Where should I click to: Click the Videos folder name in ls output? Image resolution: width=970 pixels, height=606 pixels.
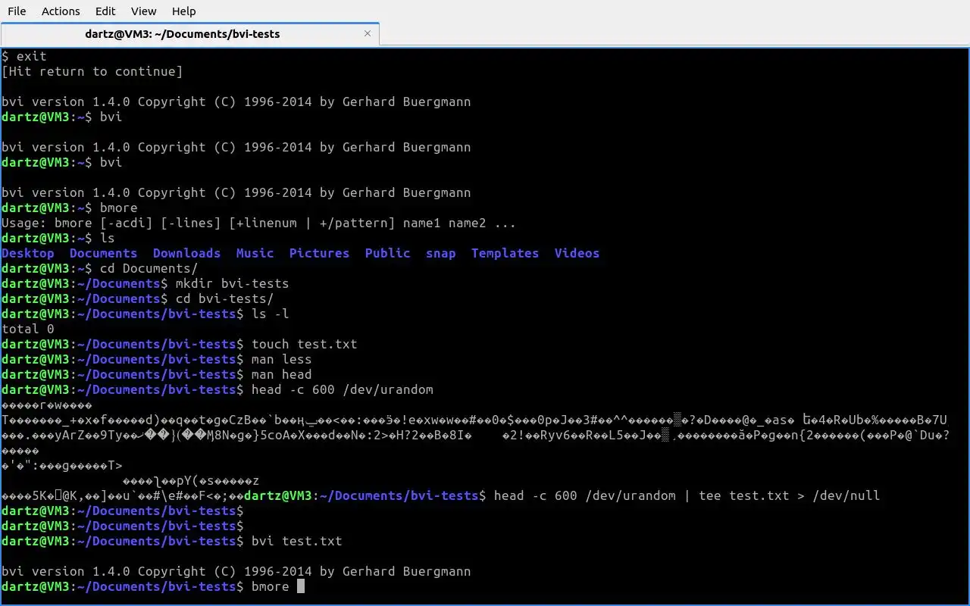click(x=577, y=253)
